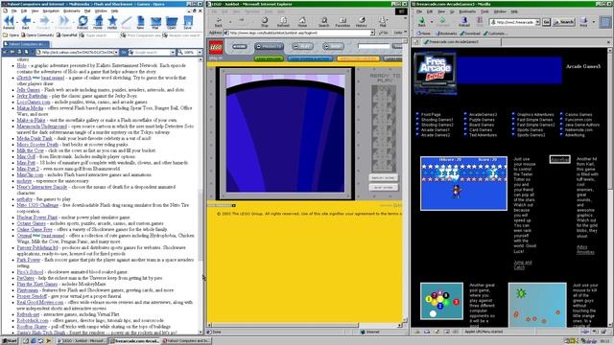Click the Free Arcade logo in Mozilla
Viewport: 614px width, 345px height.
[435, 73]
